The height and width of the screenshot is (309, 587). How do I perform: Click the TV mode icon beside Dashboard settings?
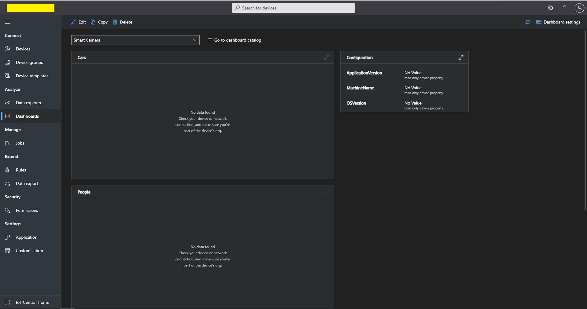tap(528, 22)
